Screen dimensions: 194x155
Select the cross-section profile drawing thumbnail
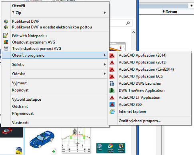coord(76,140)
